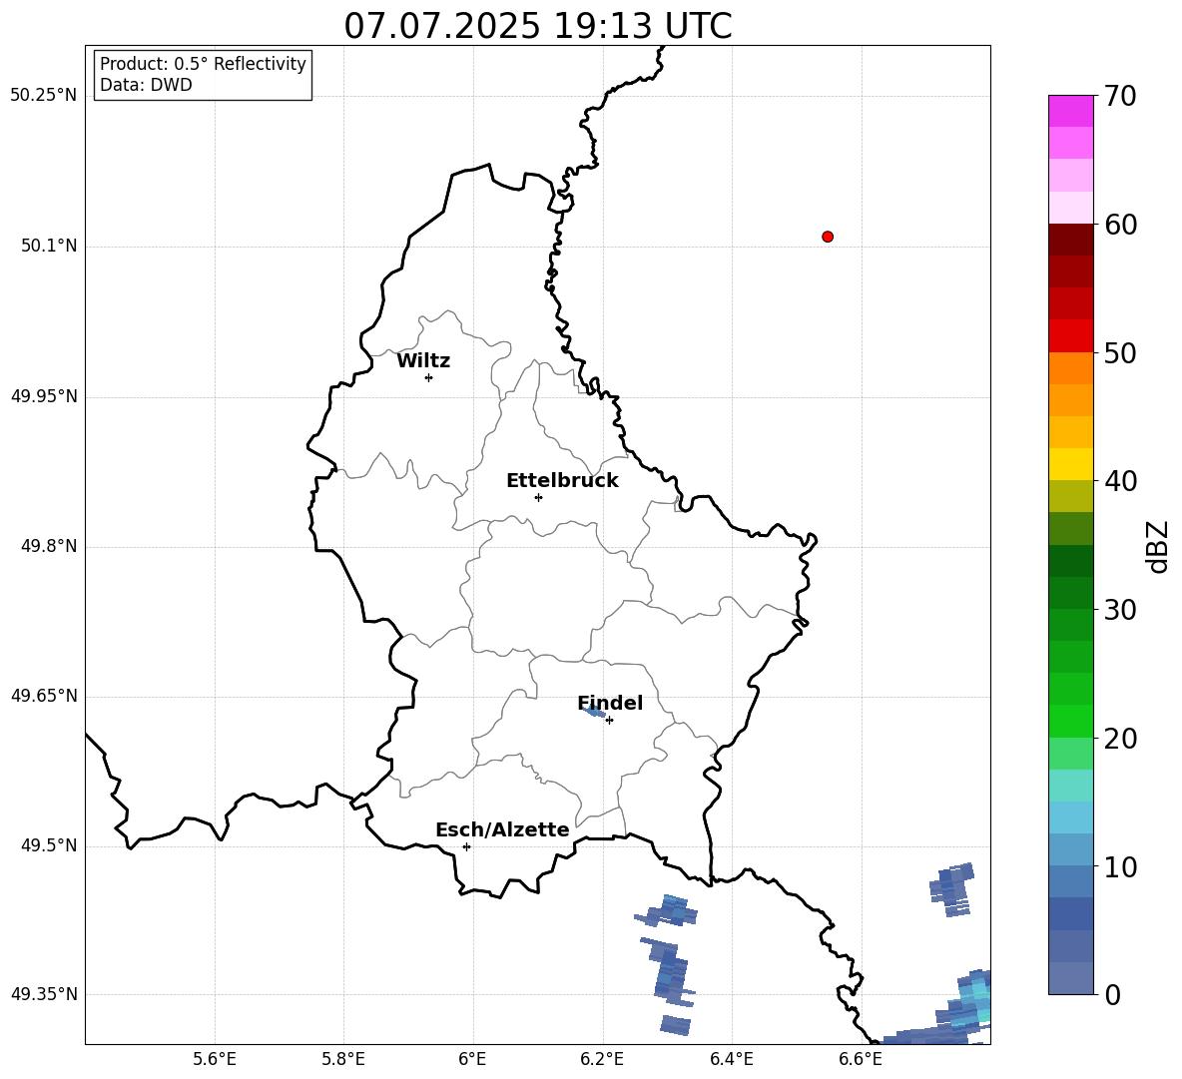The image size is (1182, 1079).
Task: Click the dark red colorbar segment below 60
Action: [1070, 240]
